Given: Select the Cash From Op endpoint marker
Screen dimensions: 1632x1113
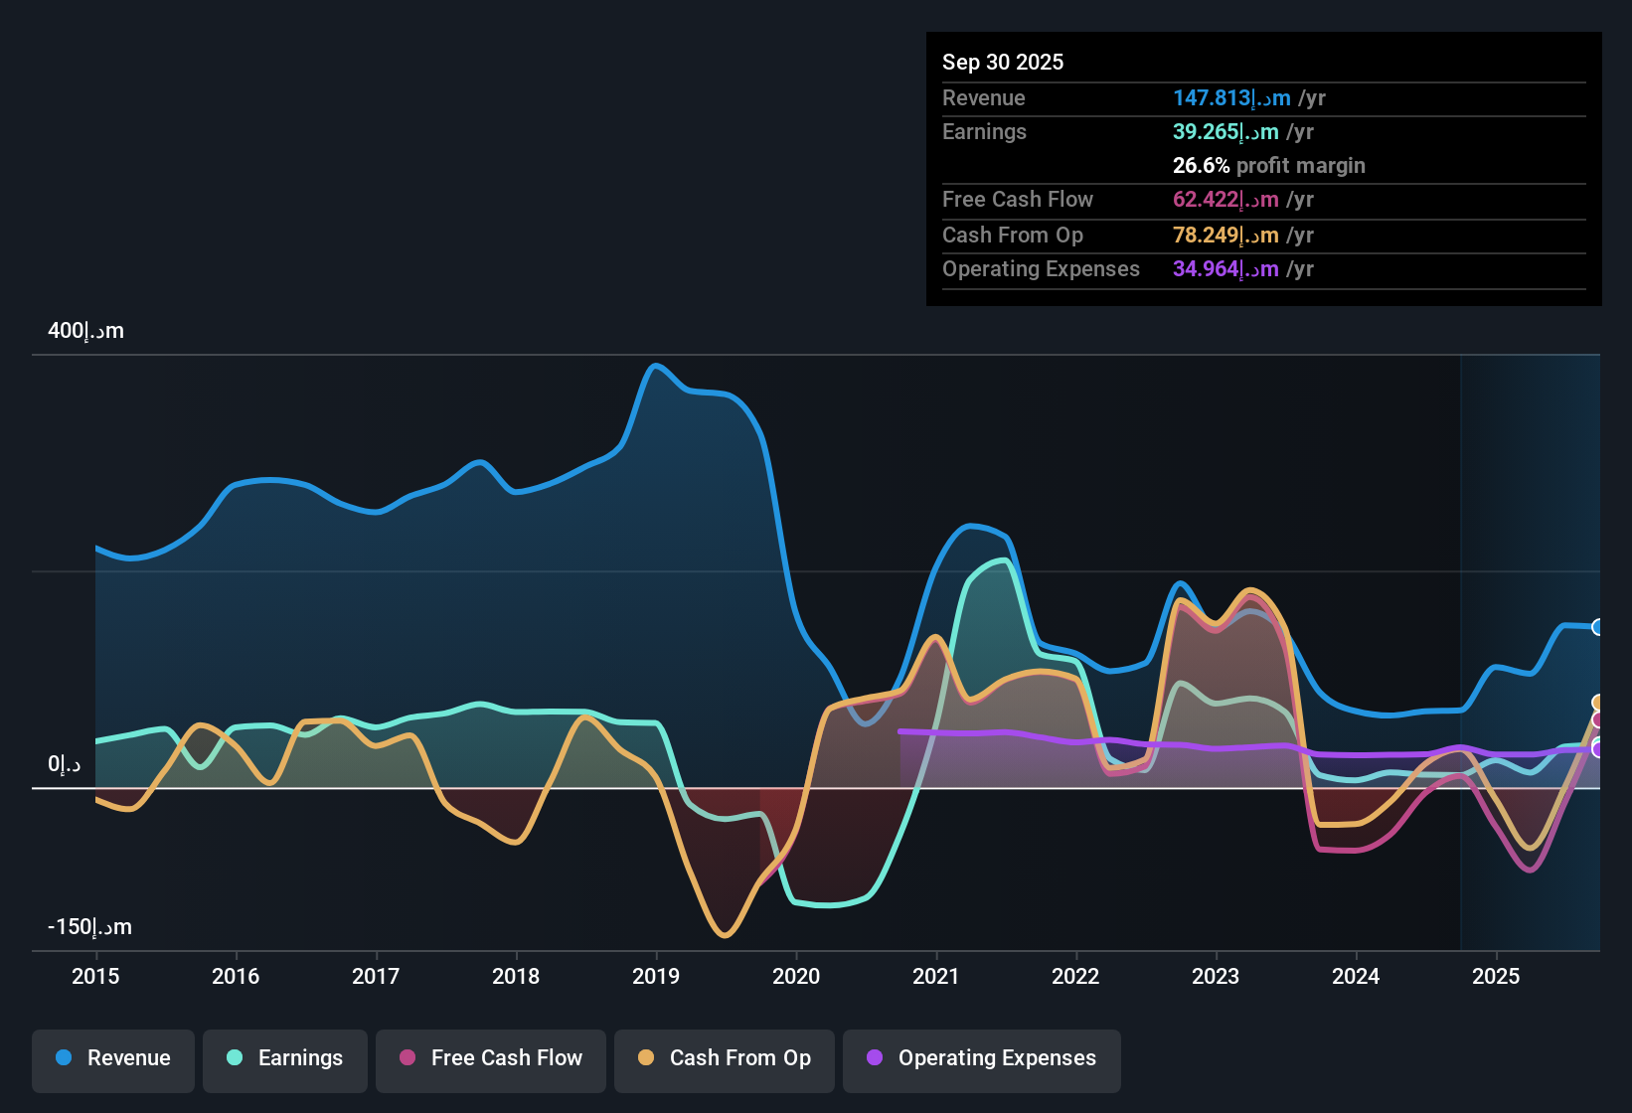Looking at the screenshot, I should click(x=1598, y=703).
